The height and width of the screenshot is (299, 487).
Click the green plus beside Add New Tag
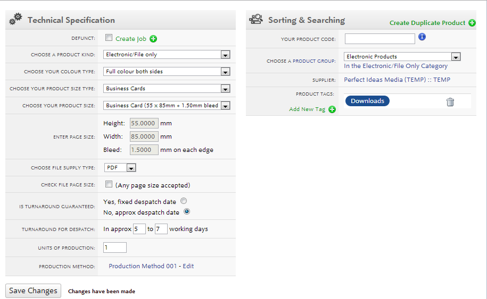coord(332,109)
